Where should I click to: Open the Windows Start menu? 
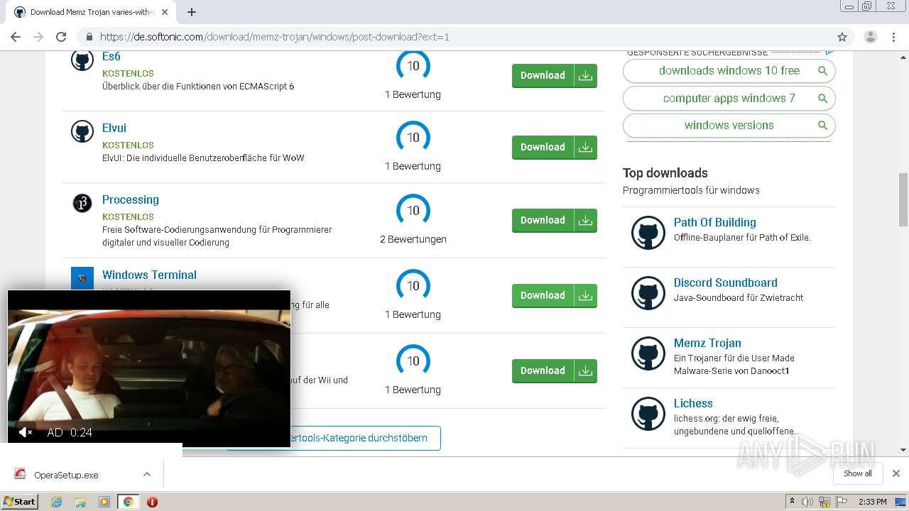click(20, 502)
